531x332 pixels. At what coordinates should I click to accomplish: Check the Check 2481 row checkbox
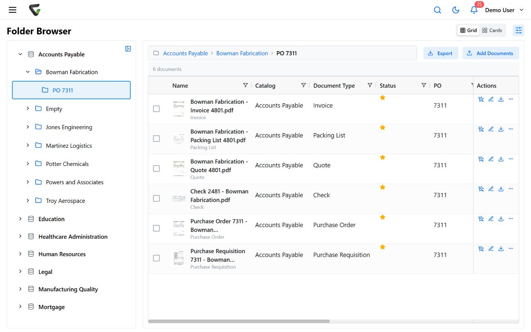(x=156, y=198)
